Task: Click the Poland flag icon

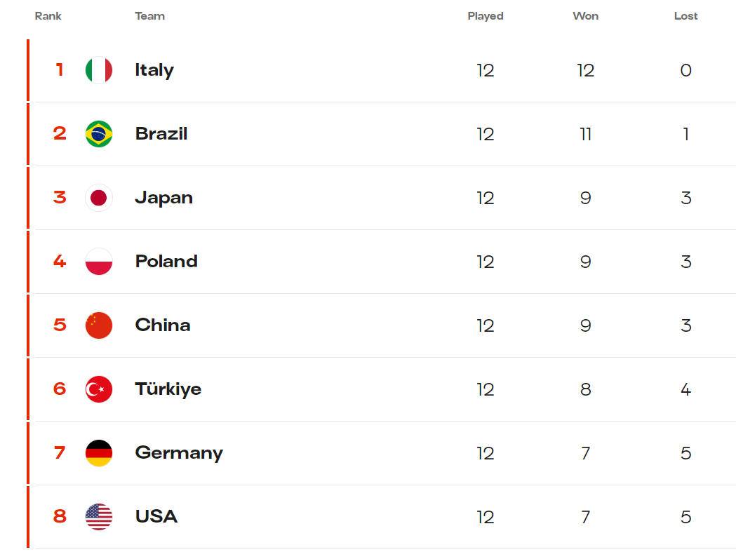Action: click(x=98, y=262)
